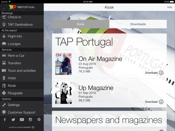Click the TAP Portugal section heading

point(84,42)
